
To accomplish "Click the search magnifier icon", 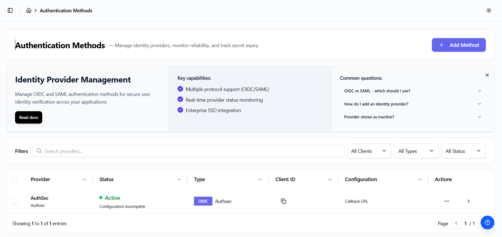I will (x=39, y=151).
